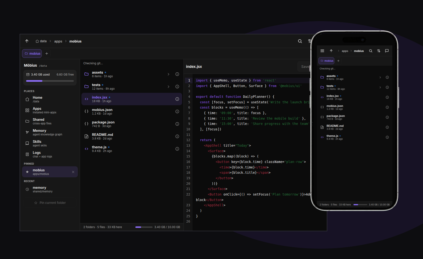Expand tests folder chevron on phone
Viewport: 423px width, 259px height.
[x=380, y=87]
